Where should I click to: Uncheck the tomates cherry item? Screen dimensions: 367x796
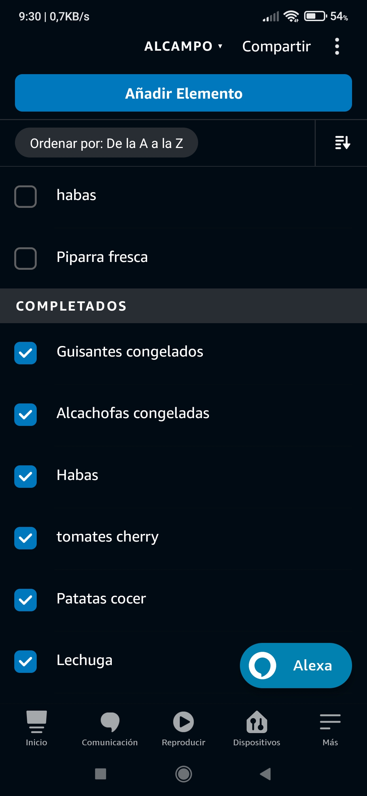pos(25,538)
